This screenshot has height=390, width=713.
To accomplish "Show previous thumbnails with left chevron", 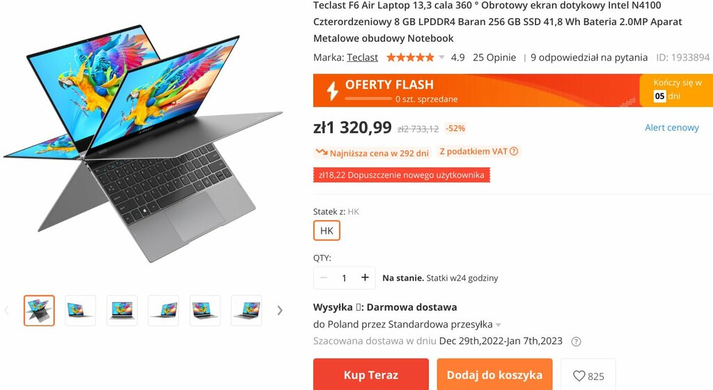I will click(7, 311).
